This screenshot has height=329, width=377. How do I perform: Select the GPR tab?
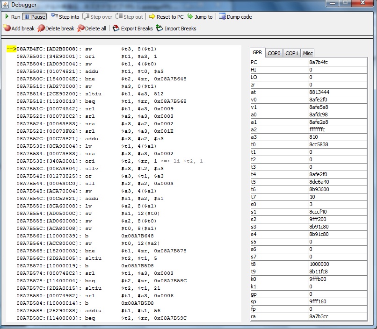click(257, 53)
